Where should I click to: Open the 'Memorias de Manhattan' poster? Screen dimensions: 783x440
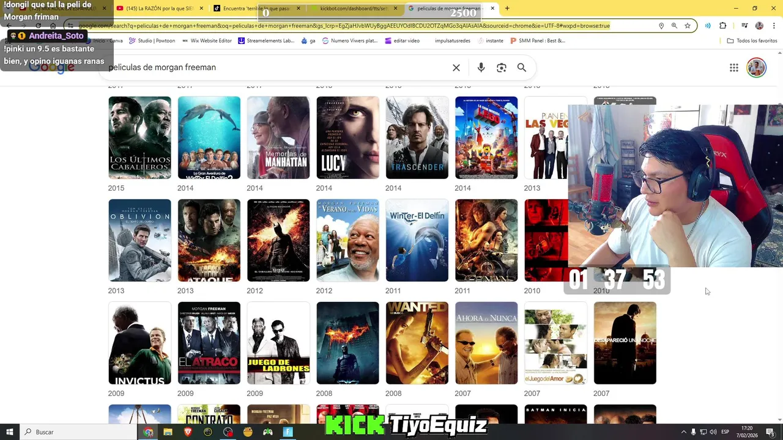[x=278, y=137]
